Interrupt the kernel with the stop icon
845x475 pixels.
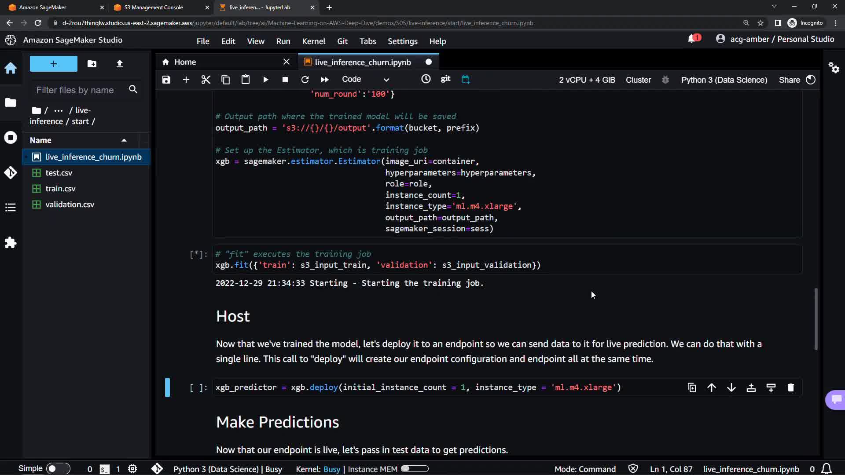pos(285,80)
